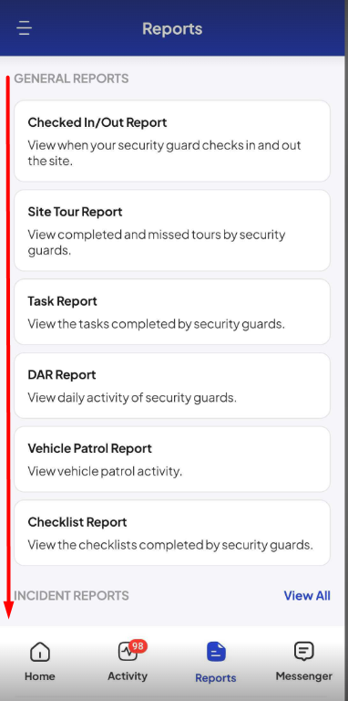Open the DAR Report card
The image size is (348, 701).
[172, 385]
